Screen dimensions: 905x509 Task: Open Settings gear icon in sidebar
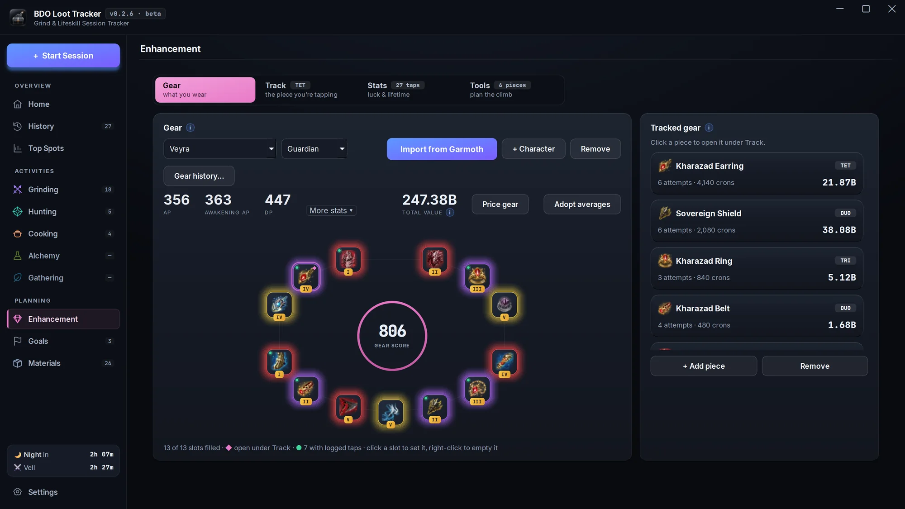pos(18,492)
